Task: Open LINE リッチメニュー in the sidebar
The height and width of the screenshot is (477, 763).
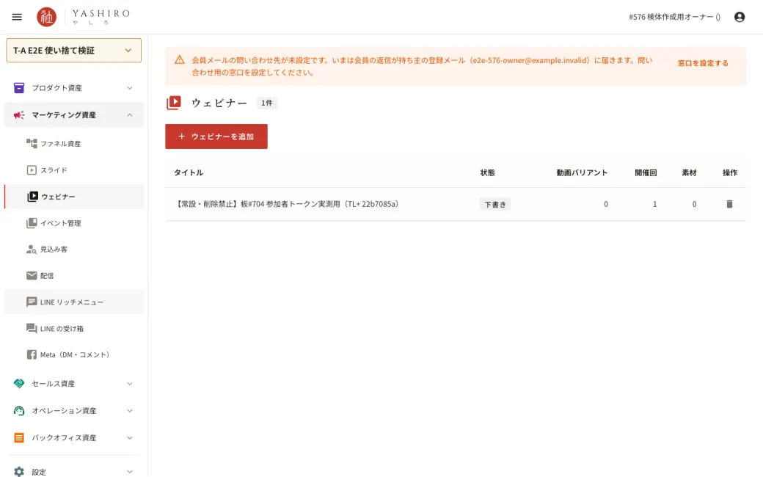Action: pos(74,302)
